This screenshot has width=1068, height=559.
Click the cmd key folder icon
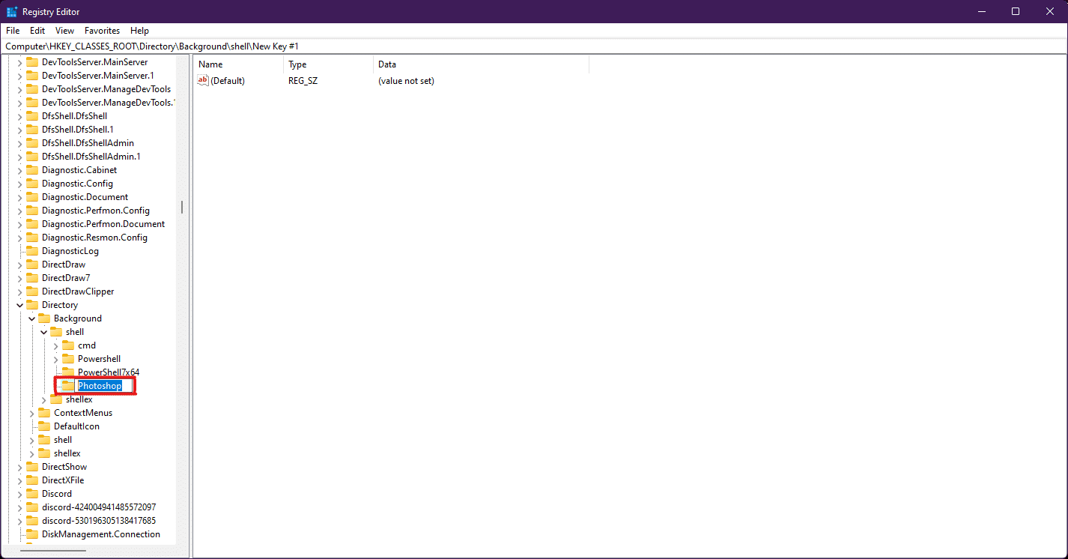click(x=68, y=345)
